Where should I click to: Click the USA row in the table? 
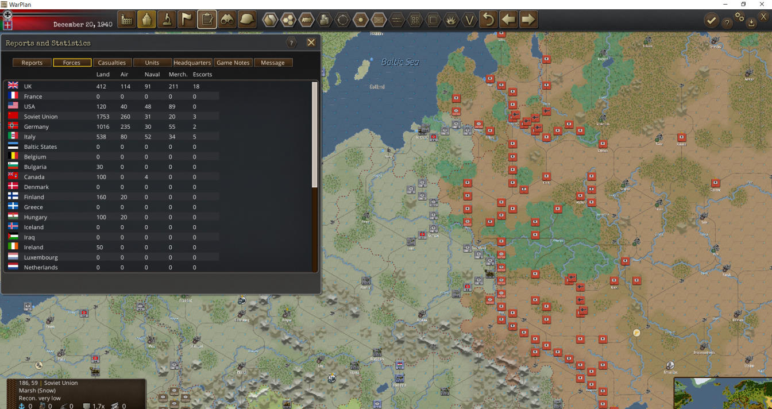(x=112, y=106)
